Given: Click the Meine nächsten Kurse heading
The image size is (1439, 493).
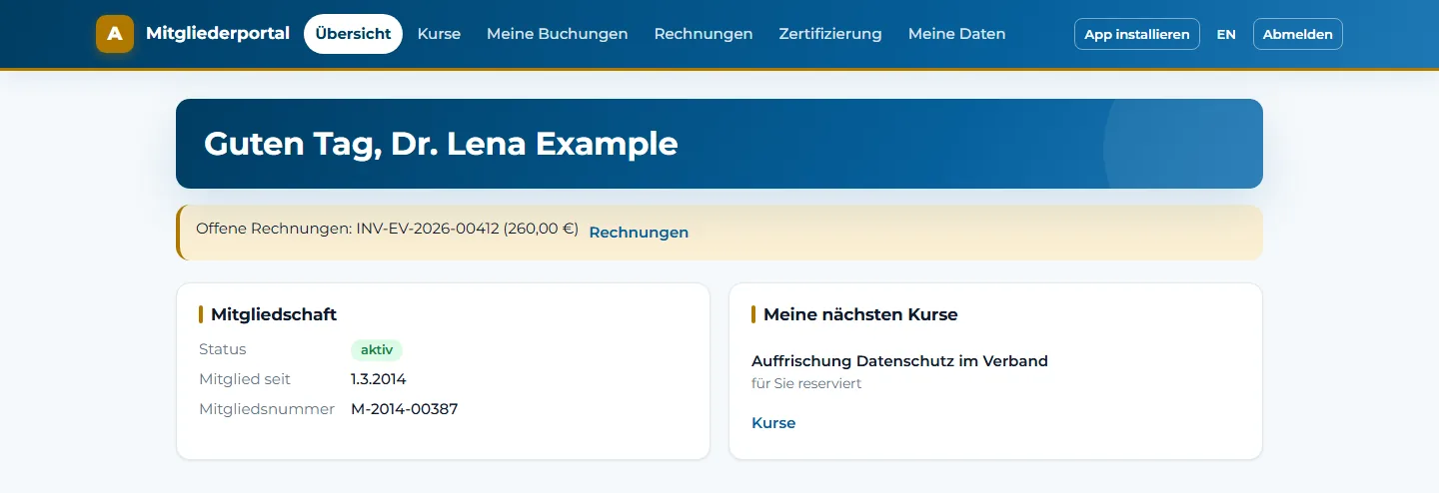Looking at the screenshot, I should (860, 314).
